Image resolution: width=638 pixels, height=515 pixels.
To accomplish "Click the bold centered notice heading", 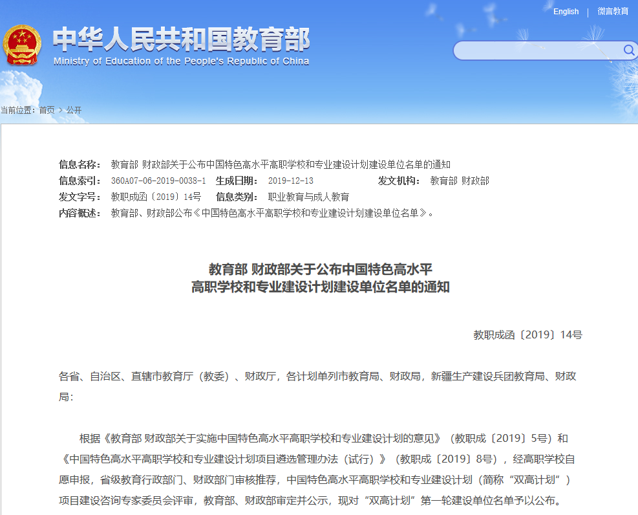I will pos(320,278).
